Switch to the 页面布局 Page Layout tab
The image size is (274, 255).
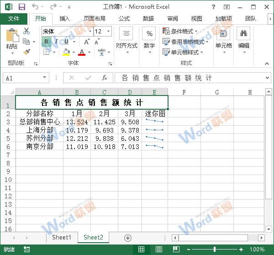[x=95, y=19]
